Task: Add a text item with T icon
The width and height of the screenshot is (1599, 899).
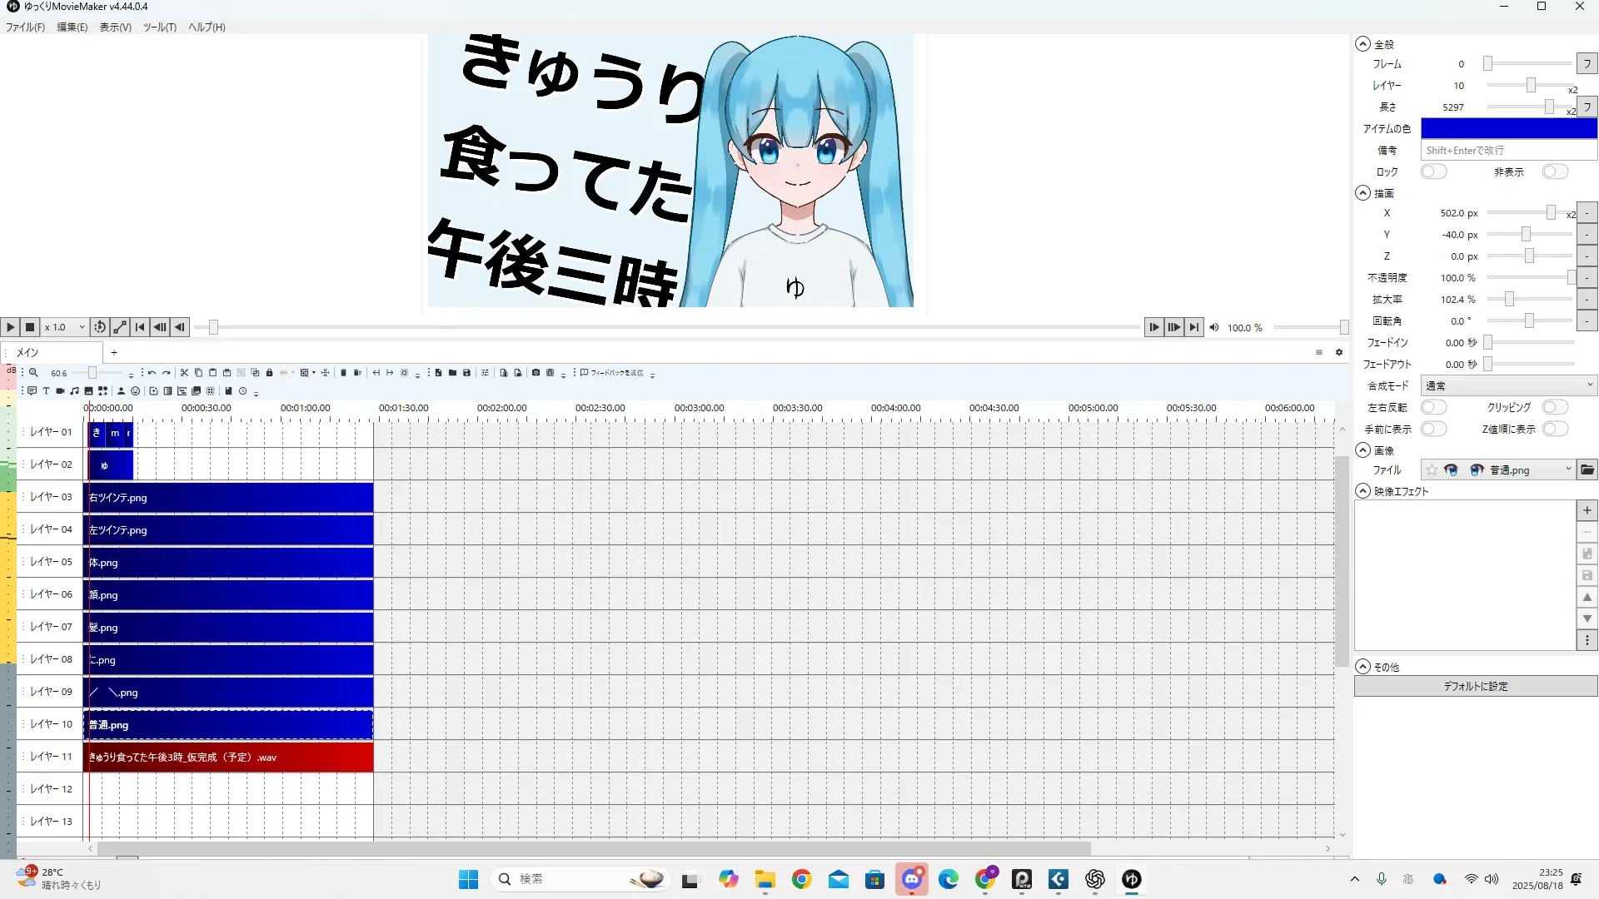Action: tap(46, 391)
